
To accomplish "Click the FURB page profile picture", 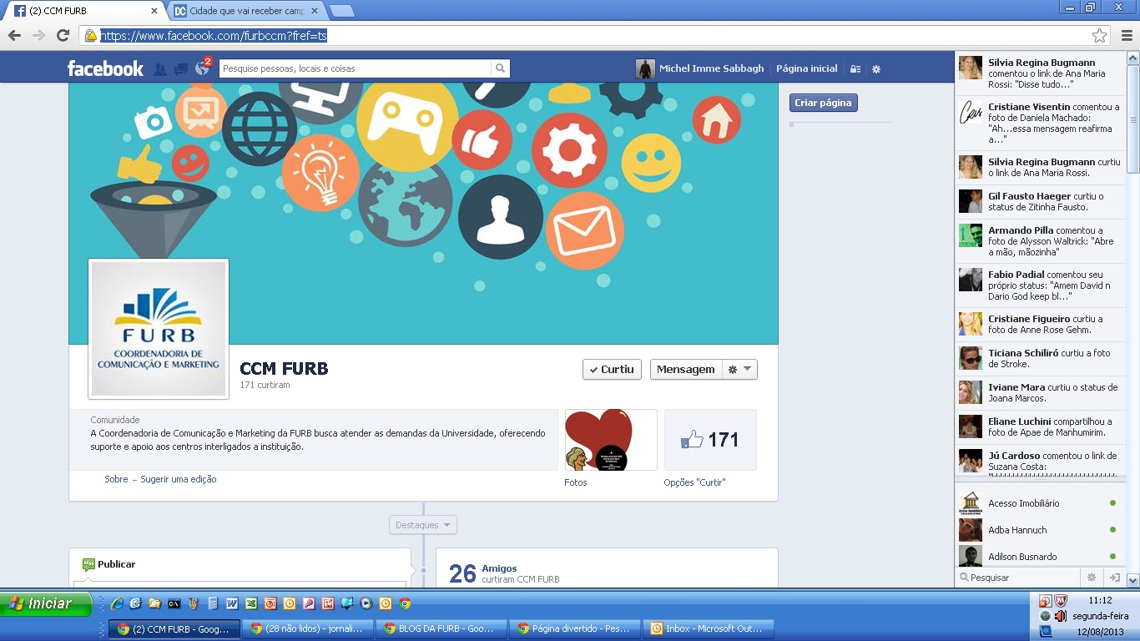I will coord(159,329).
